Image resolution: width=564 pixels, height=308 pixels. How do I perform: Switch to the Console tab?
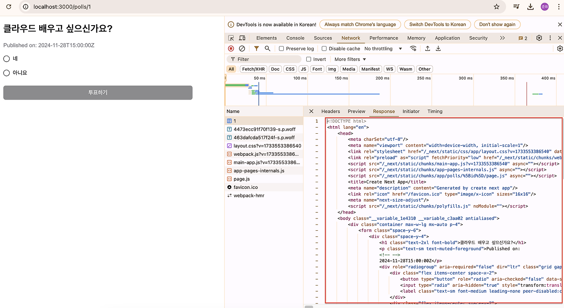click(x=295, y=38)
